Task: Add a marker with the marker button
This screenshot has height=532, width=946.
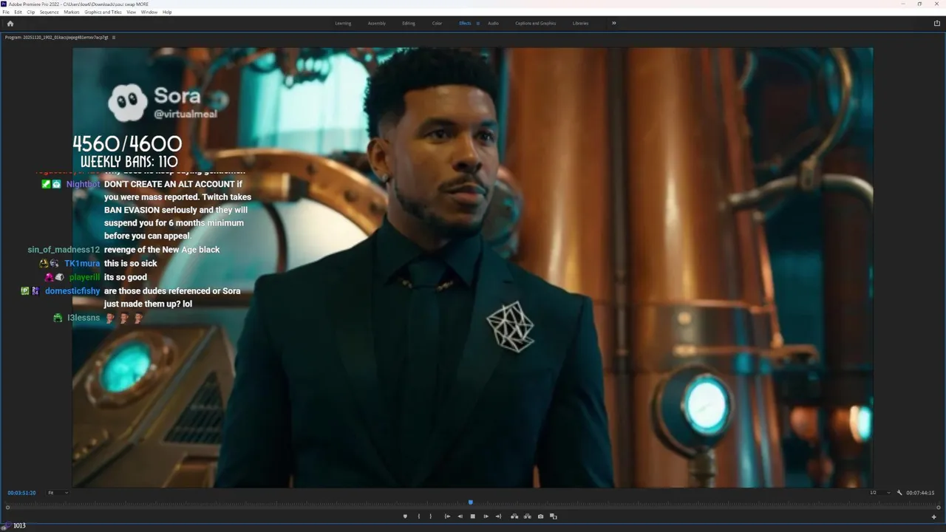Action: coord(405,516)
